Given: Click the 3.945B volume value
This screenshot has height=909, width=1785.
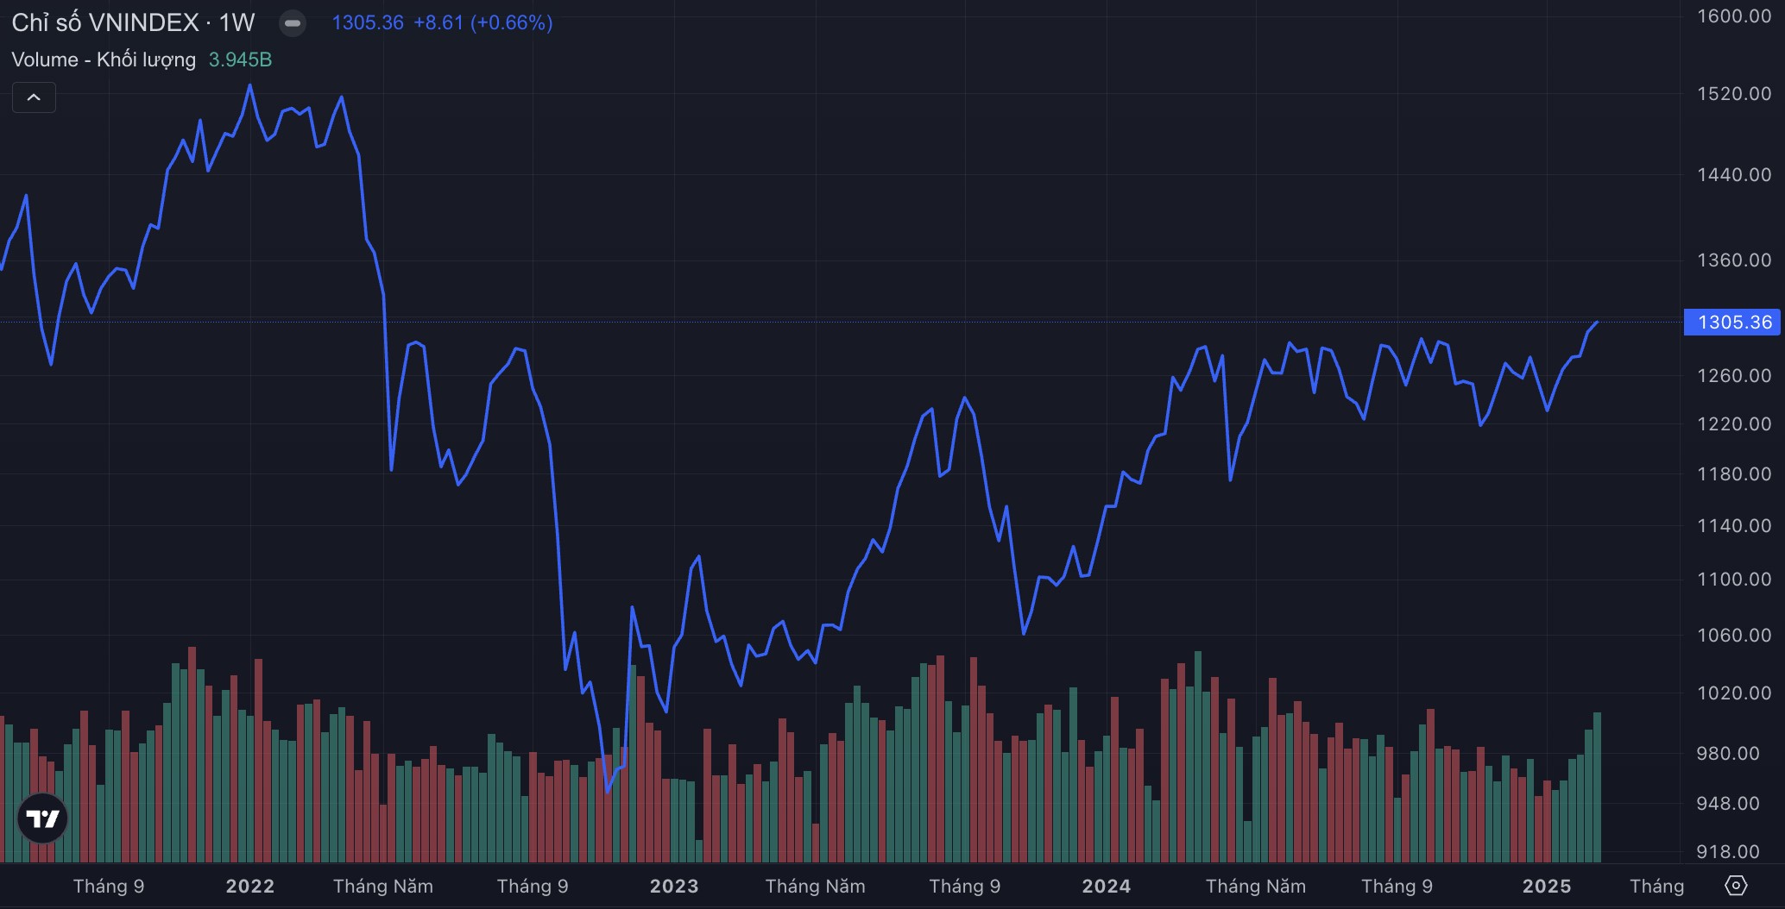Looking at the screenshot, I should (240, 60).
